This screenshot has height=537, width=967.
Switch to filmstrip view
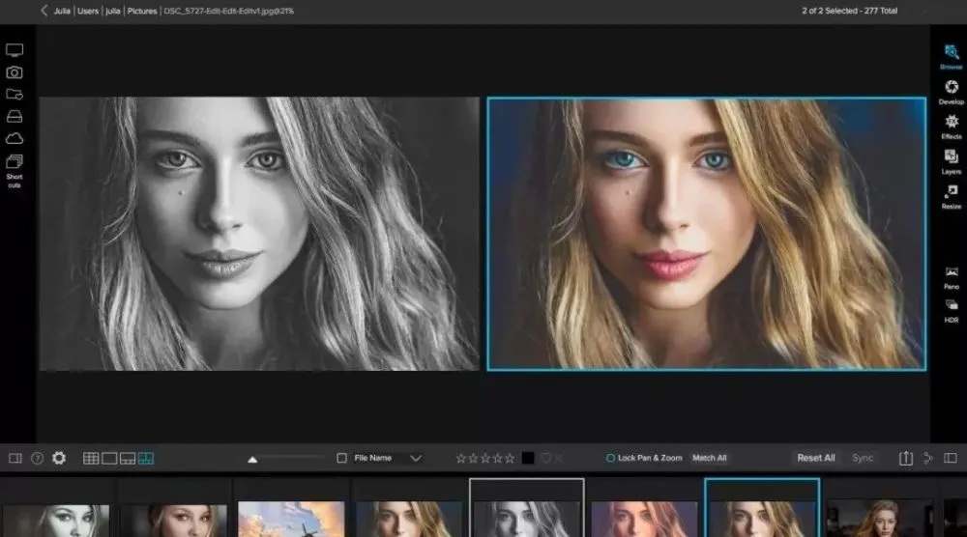pyautogui.click(x=128, y=458)
